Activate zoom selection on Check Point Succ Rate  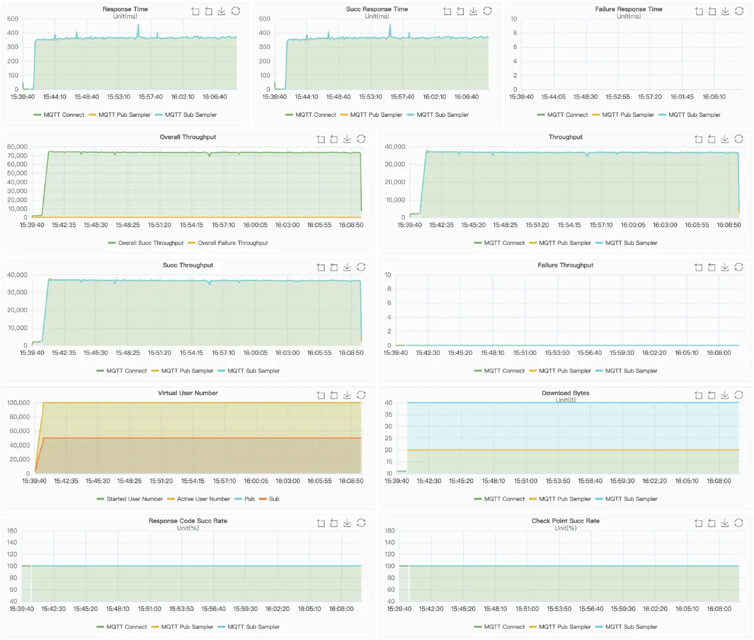[699, 523]
